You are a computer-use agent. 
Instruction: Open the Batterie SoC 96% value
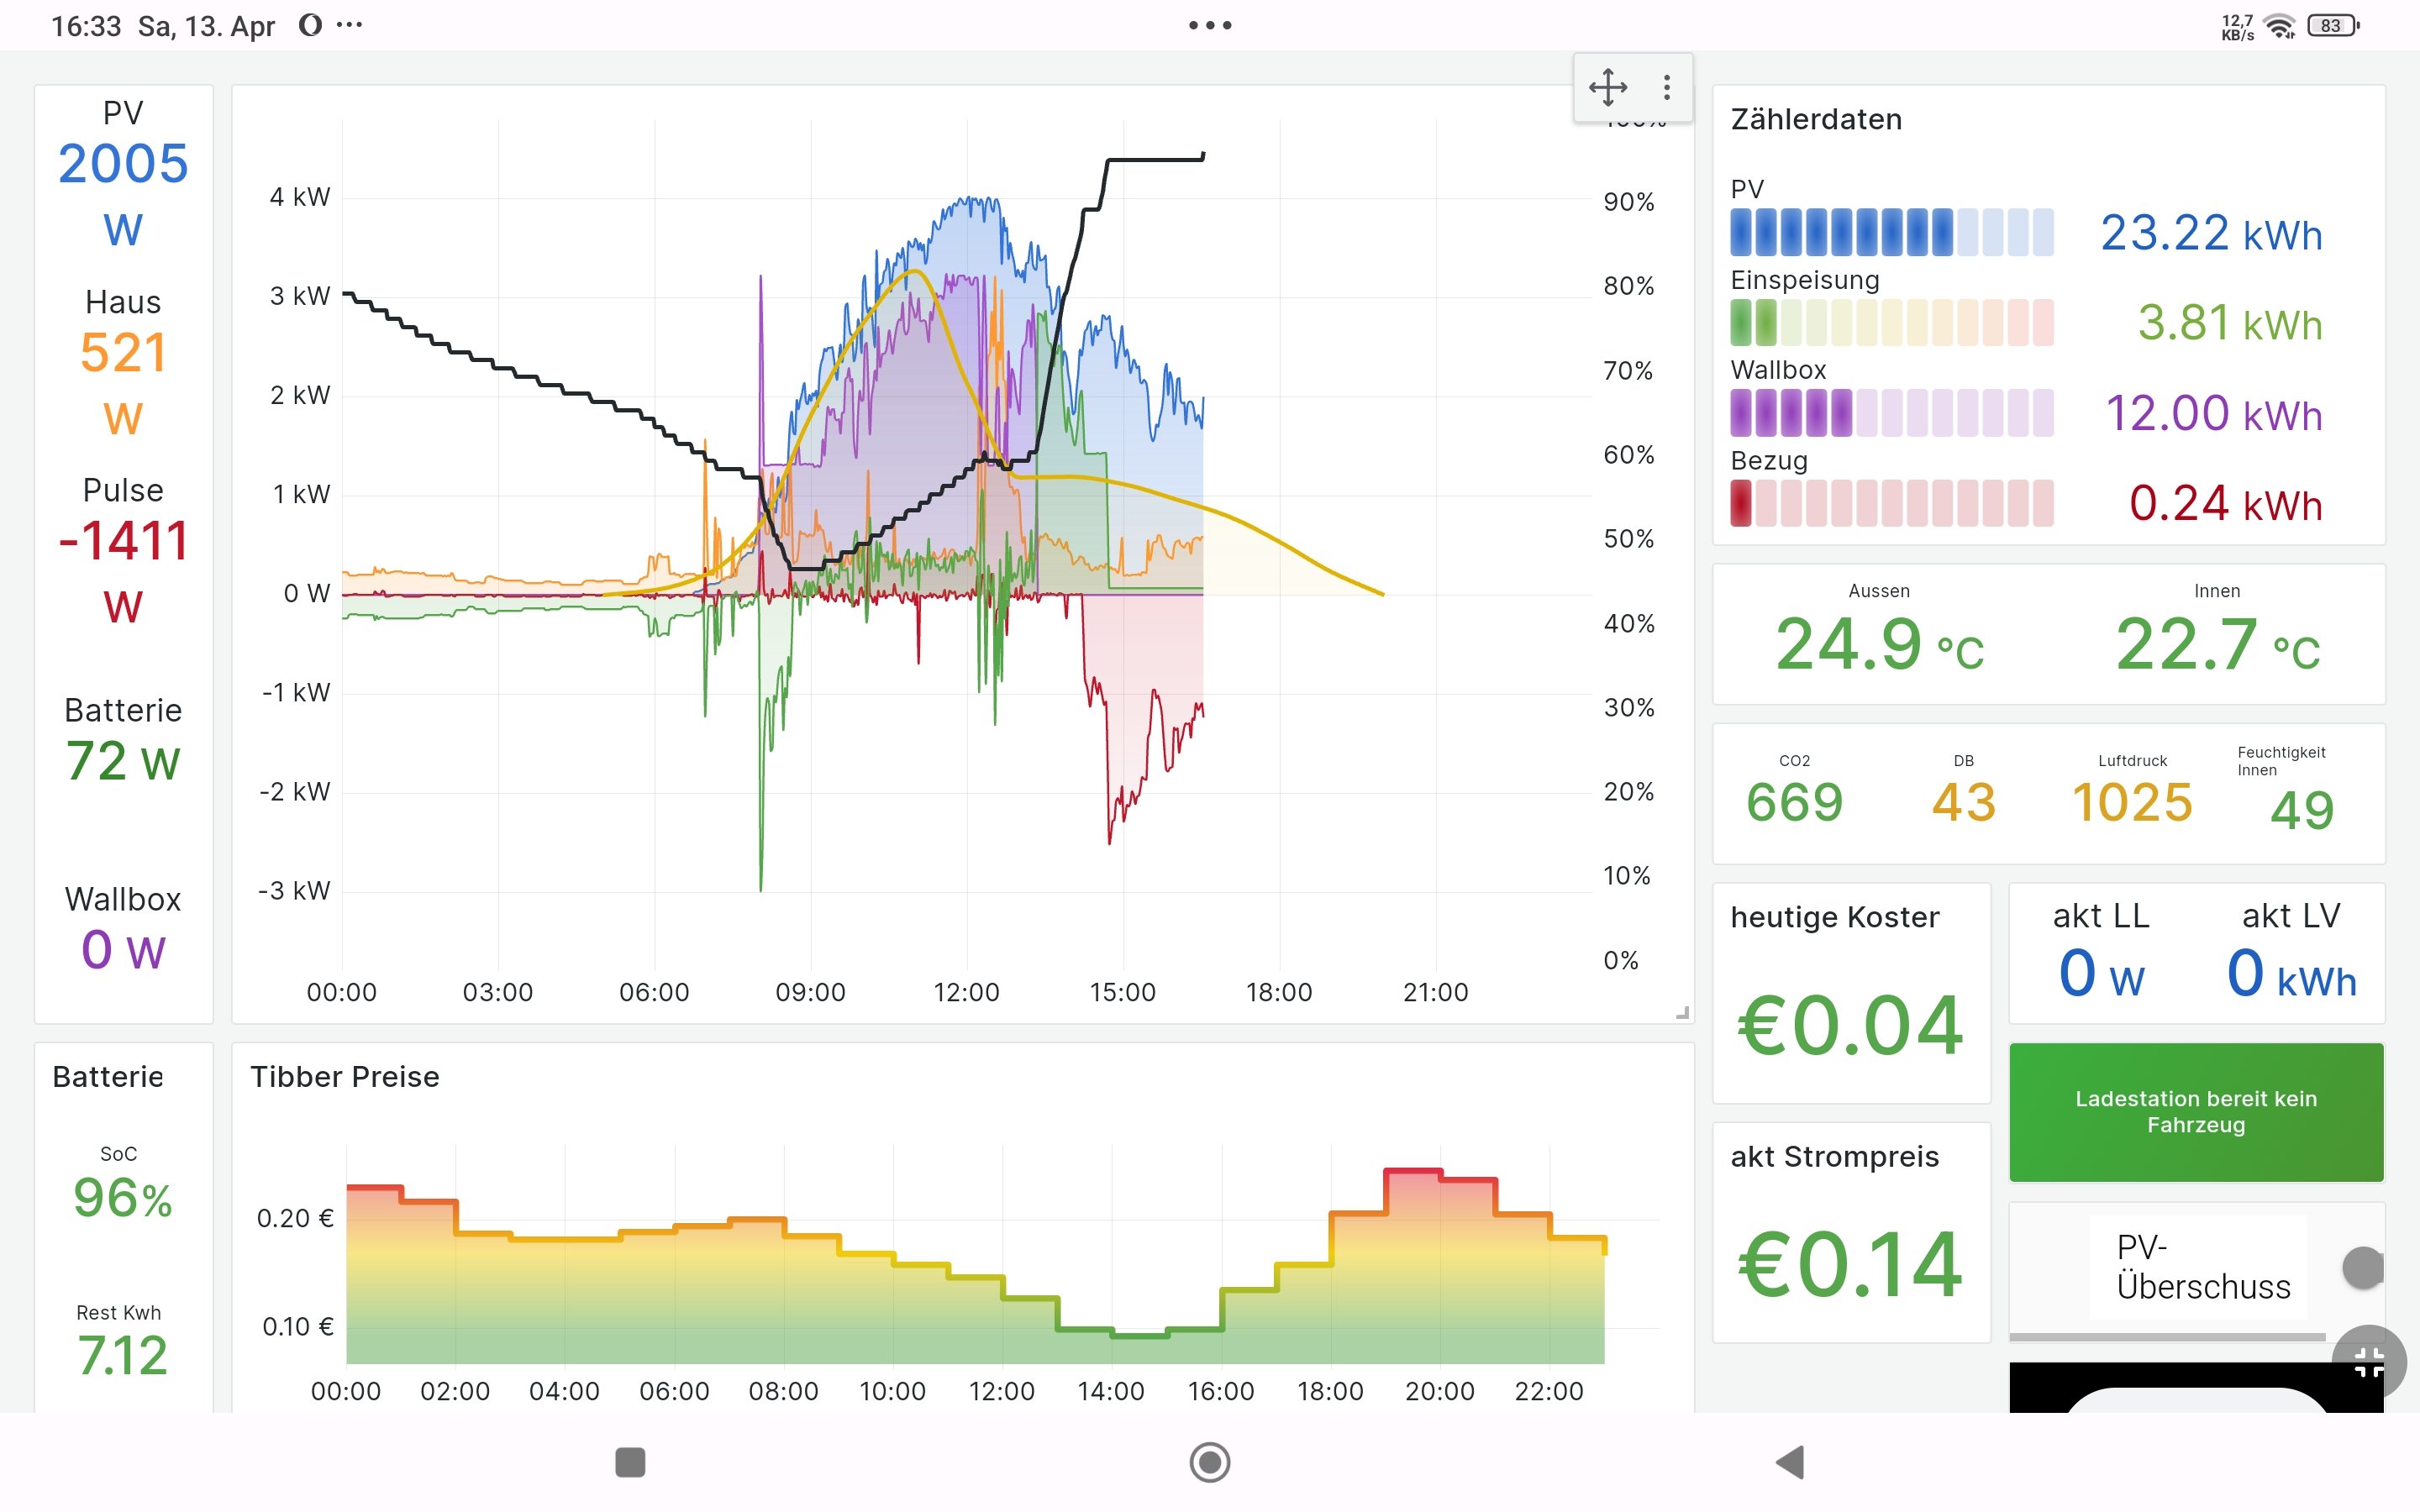[x=122, y=1197]
